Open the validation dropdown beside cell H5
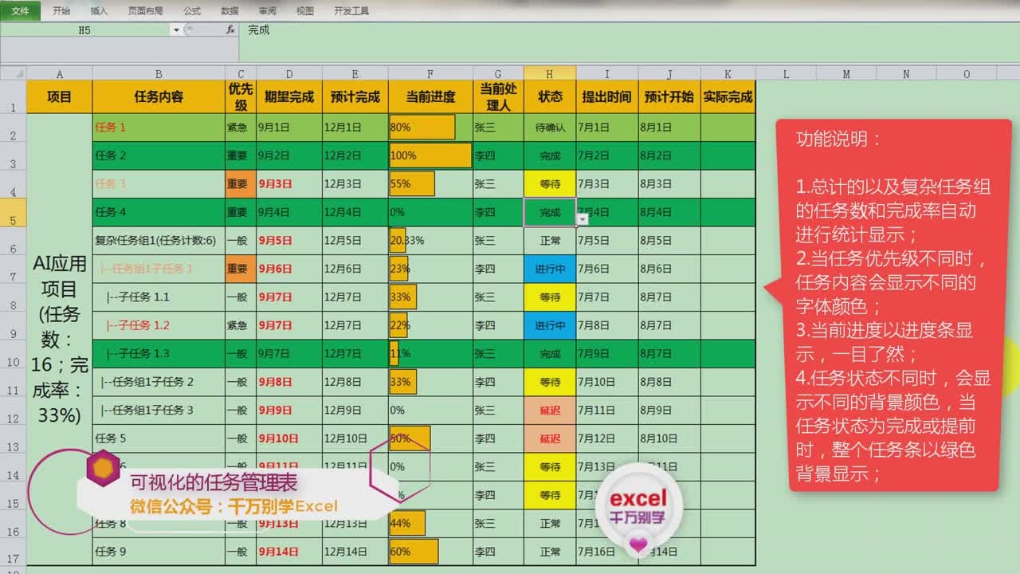 pyautogui.click(x=583, y=219)
